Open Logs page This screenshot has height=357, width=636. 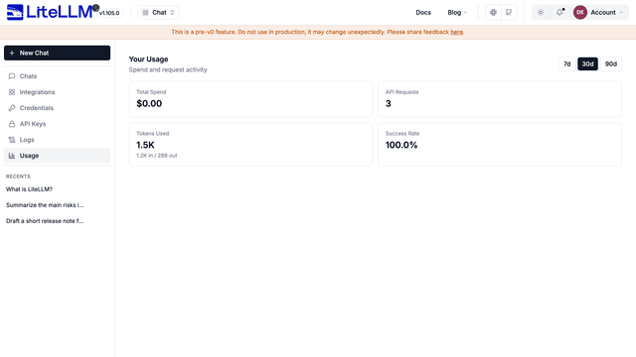(58, 140)
